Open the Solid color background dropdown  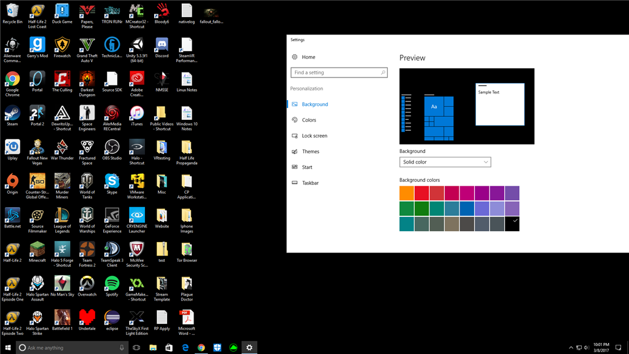click(445, 162)
